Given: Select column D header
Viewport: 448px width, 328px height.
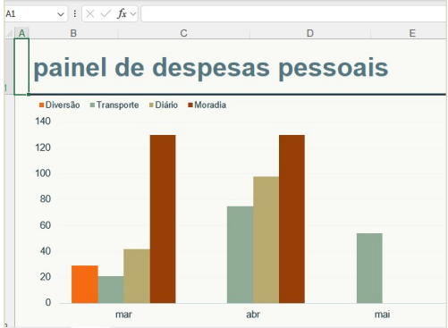Looking at the screenshot, I should tap(310, 33).
